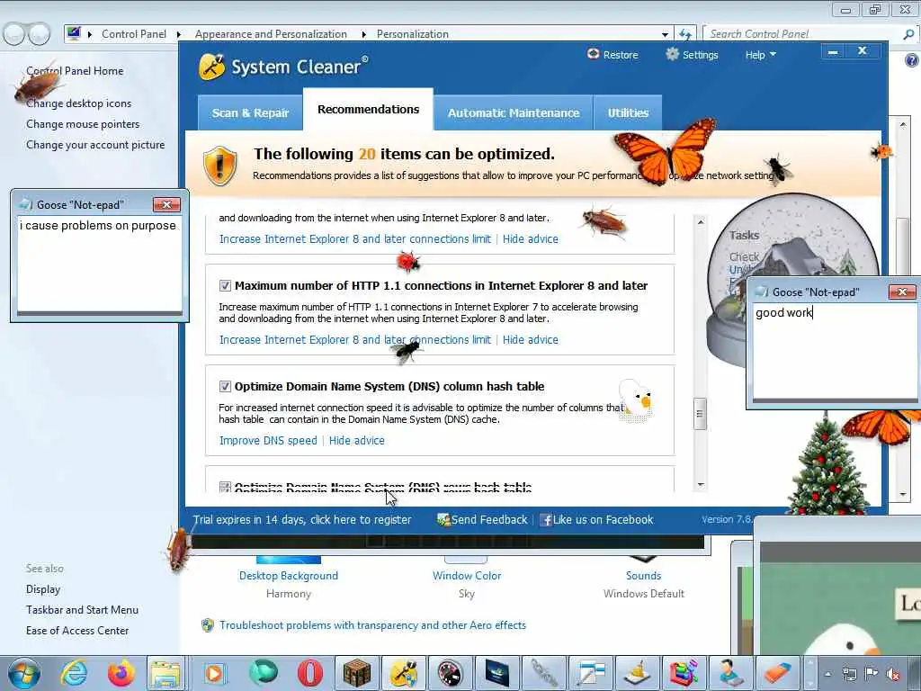Screen dimensions: 921x691
Task: Click Personalization breadcrumb item
Action: (412, 34)
